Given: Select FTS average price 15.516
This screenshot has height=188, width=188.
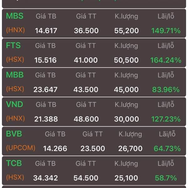Looking at the screenshot, I should [45, 60].
